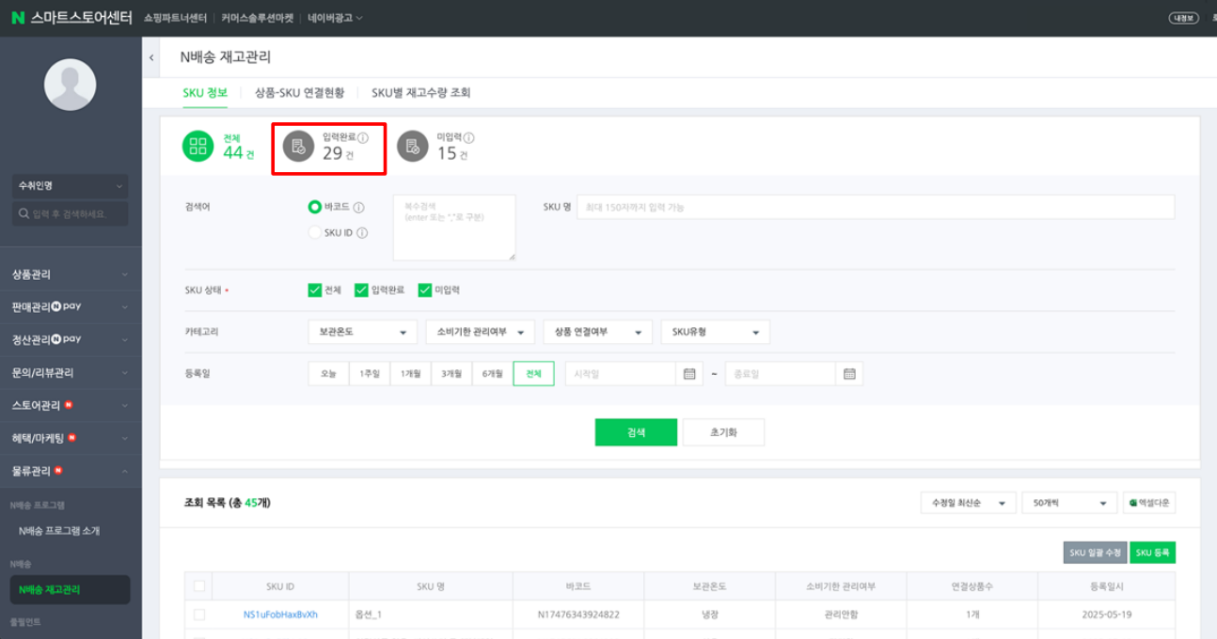
Task: Open the 입력완료 info tooltip icon
Action: click(x=363, y=137)
